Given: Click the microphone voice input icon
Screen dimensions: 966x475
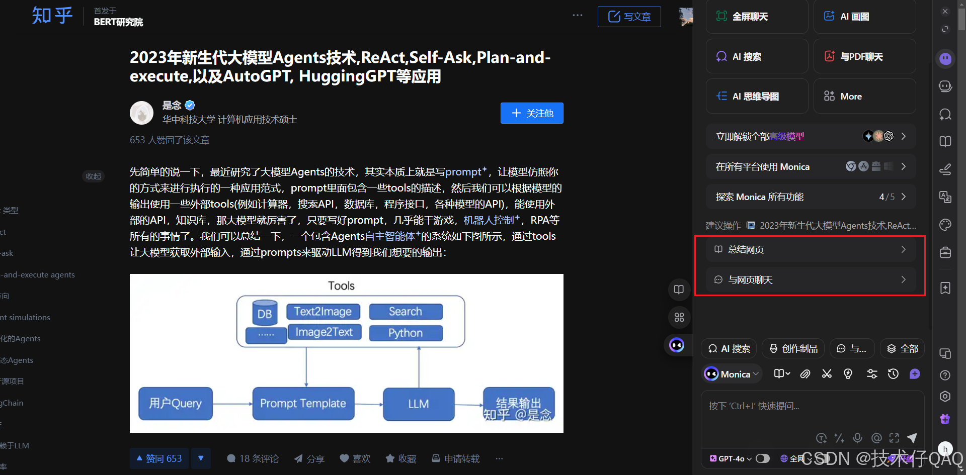Looking at the screenshot, I should (858, 438).
